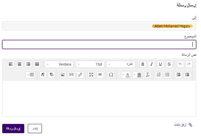
Task: Click inside the message body area
Action: click(99, 99)
